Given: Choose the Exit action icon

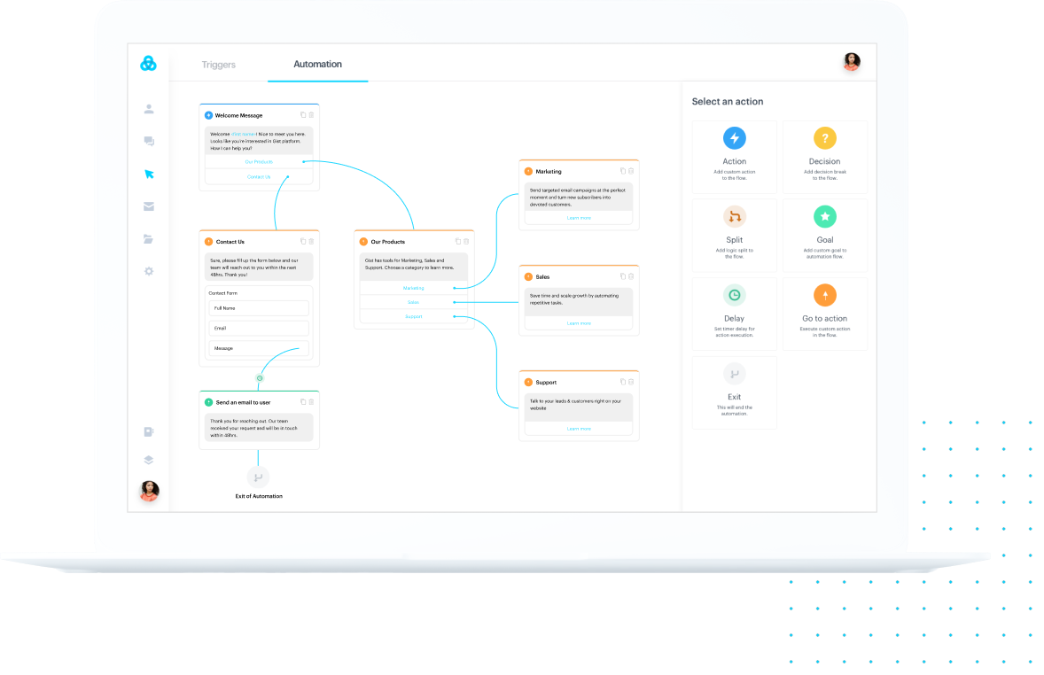Looking at the screenshot, I should point(734,374).
